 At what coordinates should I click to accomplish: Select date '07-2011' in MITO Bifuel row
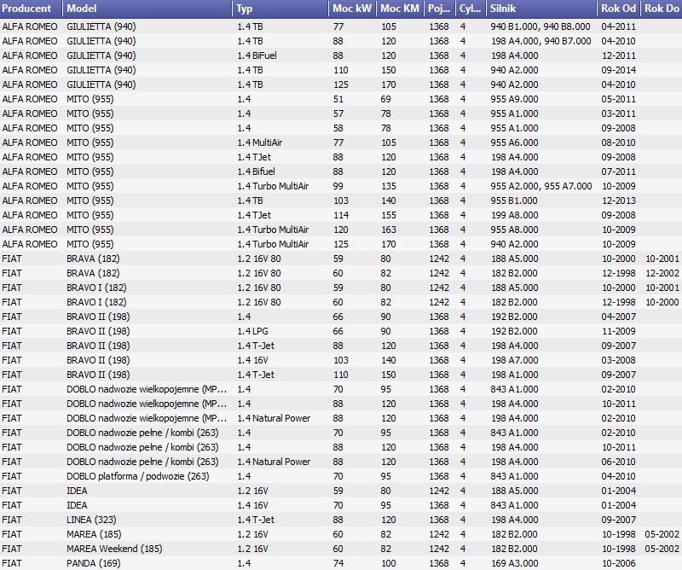pyautogui.click(x=619, y=172)
